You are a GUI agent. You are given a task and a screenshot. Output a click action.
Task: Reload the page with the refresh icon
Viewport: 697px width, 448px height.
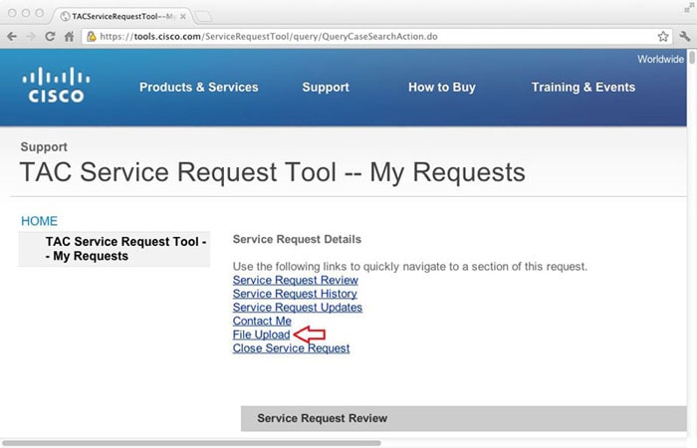tap(50, 37)
